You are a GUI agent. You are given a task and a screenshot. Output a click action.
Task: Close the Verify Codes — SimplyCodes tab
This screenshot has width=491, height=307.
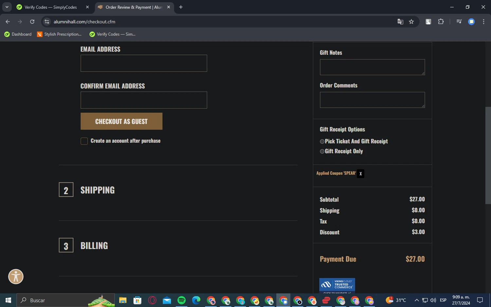point(87,7)
